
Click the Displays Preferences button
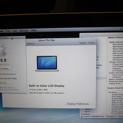click(x=79, y=104)
